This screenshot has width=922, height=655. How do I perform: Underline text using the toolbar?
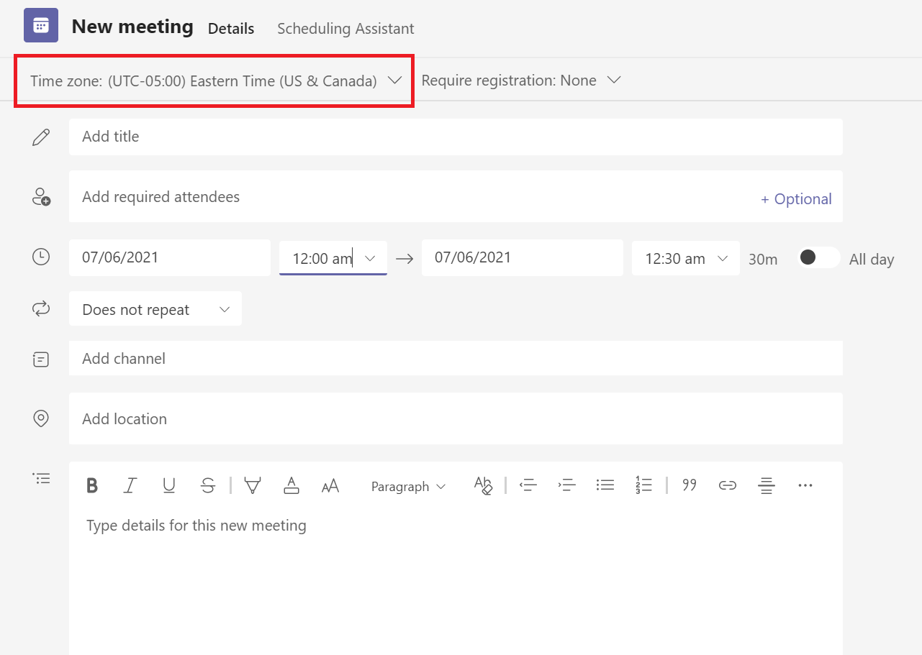point(169,486)
